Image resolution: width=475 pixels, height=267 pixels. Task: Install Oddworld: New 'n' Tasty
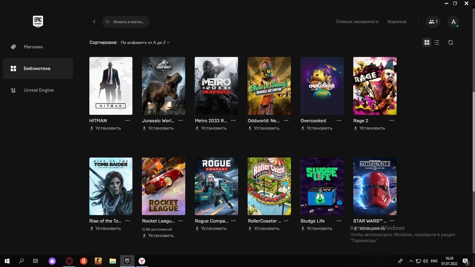[x=264, y=128]
